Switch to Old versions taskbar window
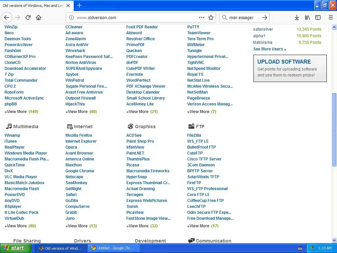The height and width of the screenshot is (253, 337). click(61, 248)
